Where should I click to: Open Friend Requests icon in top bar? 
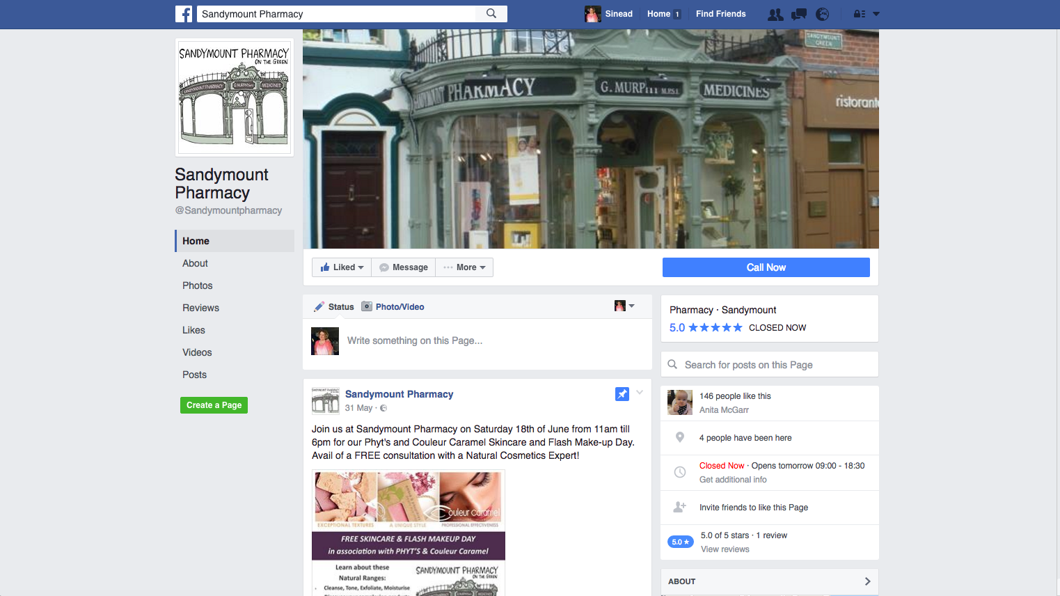pyautogui.click(x=775, y=14)
